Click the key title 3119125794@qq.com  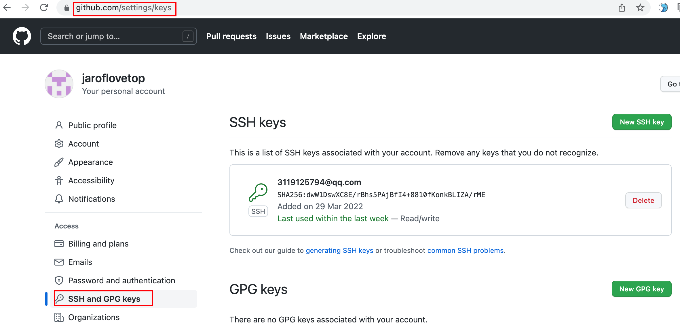(x=319, y=182)
